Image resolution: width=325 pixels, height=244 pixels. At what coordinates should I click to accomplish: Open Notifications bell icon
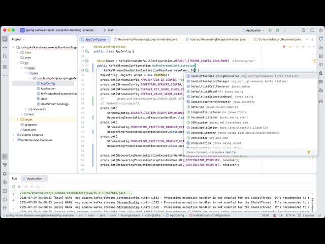pos(320,39)
